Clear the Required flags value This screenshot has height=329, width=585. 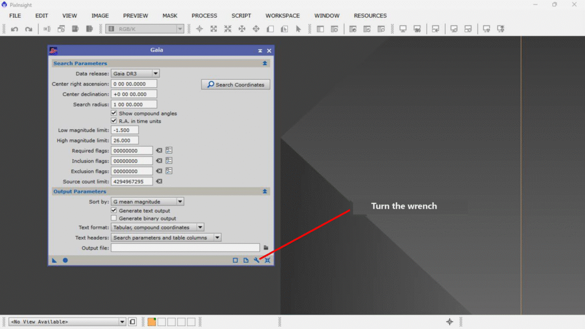[x=159, y=151]
